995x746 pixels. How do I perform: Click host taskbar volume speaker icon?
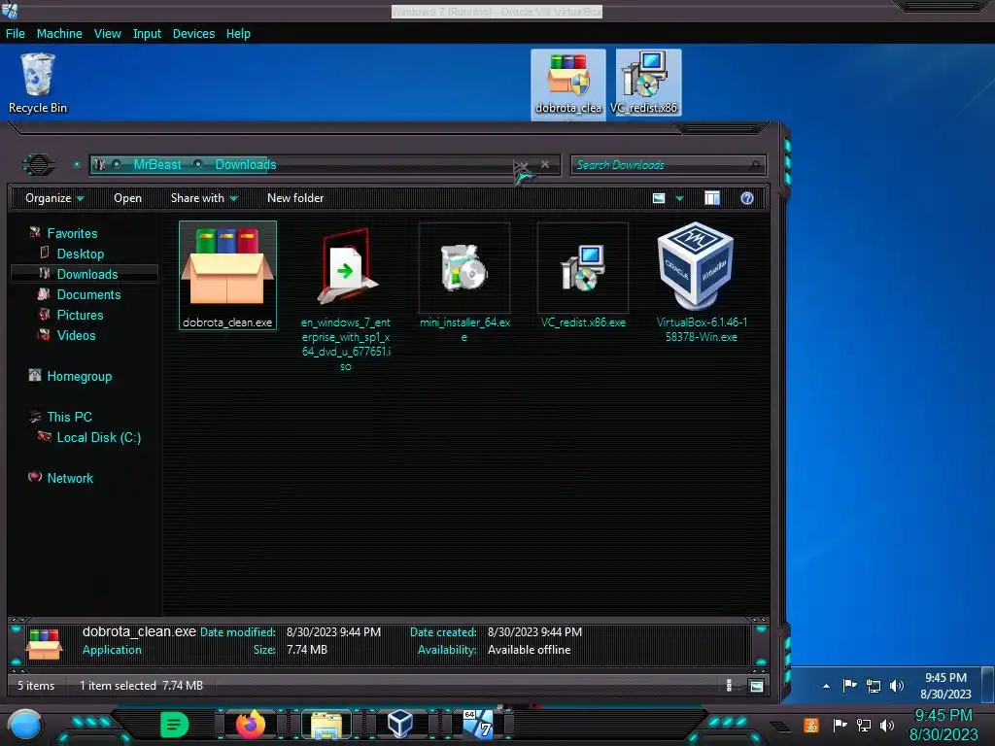click(x=887, y=725)
